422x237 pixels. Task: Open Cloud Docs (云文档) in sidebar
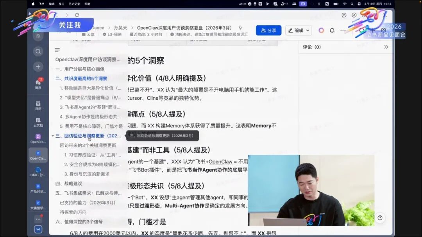(x=38, y=122)
